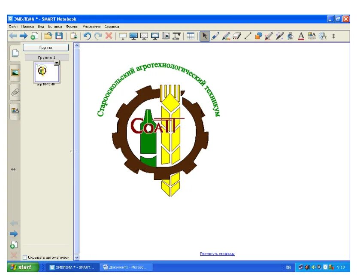Open the Page Sorter side tab
This screenshot has width=357, height=279.
[x=15, y=53]
